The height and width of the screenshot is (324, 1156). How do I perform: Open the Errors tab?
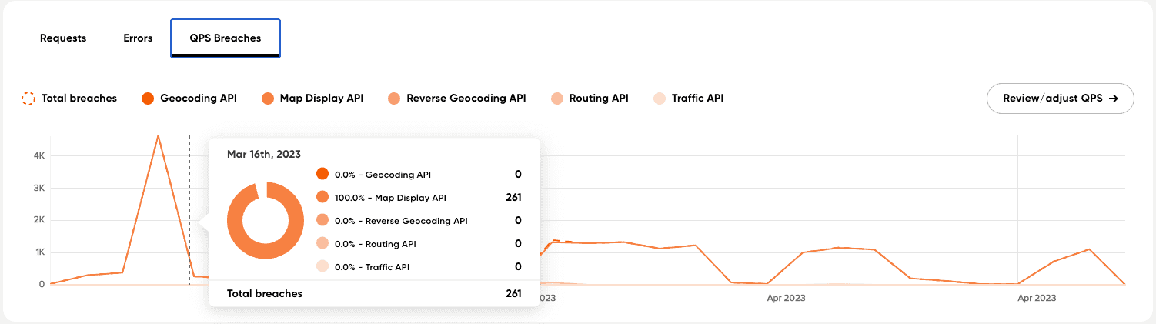pyautogui.click(x=138, y=38)
